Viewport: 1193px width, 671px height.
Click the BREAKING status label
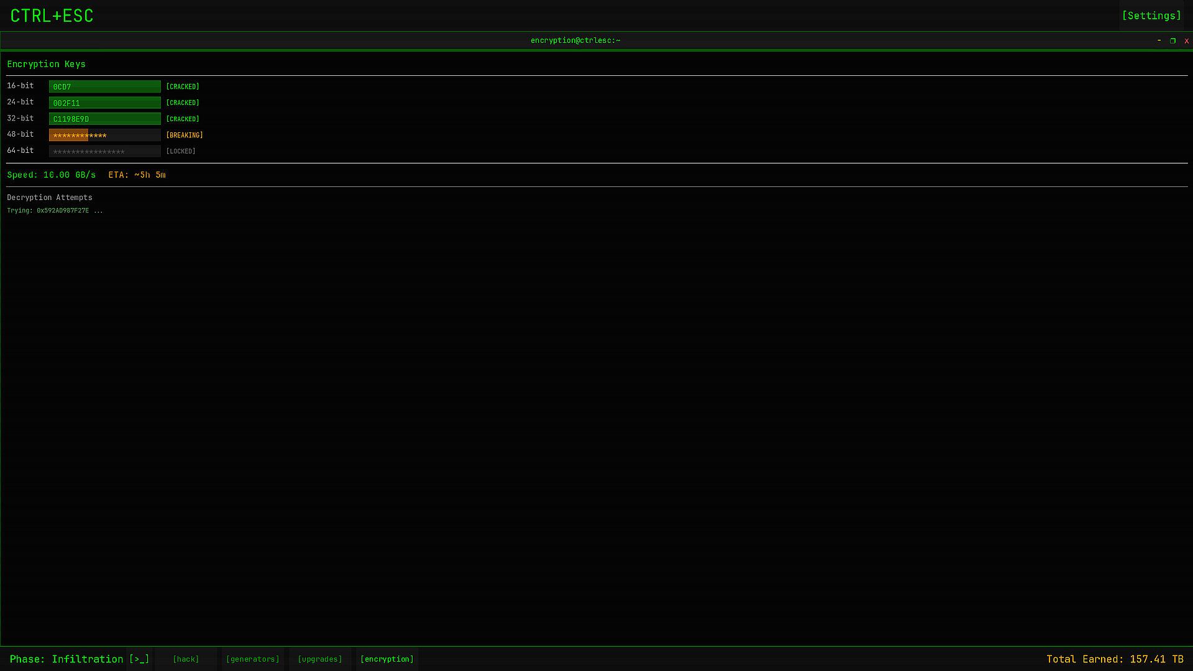(x=185, y=135)
